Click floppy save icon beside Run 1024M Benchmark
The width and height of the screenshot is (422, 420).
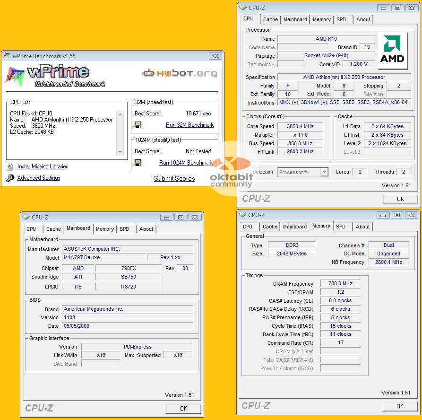[138, 162]
